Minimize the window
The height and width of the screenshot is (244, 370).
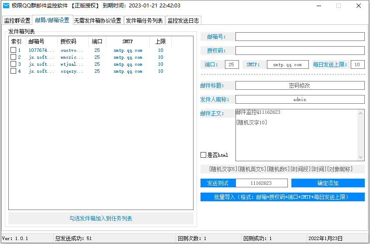(319, 6)
